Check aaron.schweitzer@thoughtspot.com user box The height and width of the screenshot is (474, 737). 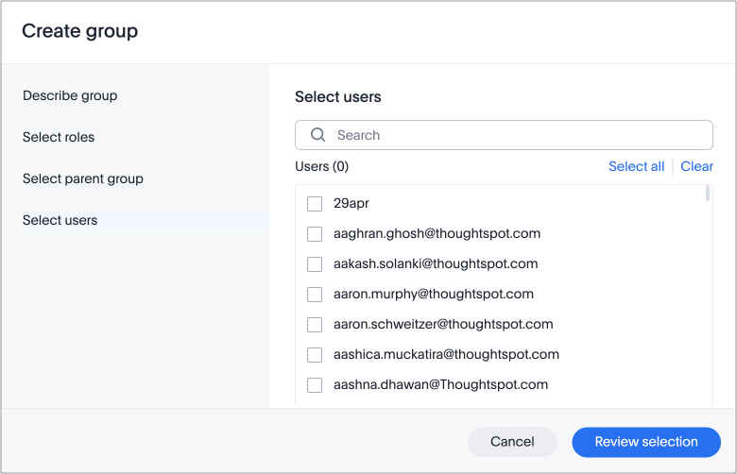tap(315, 325)
